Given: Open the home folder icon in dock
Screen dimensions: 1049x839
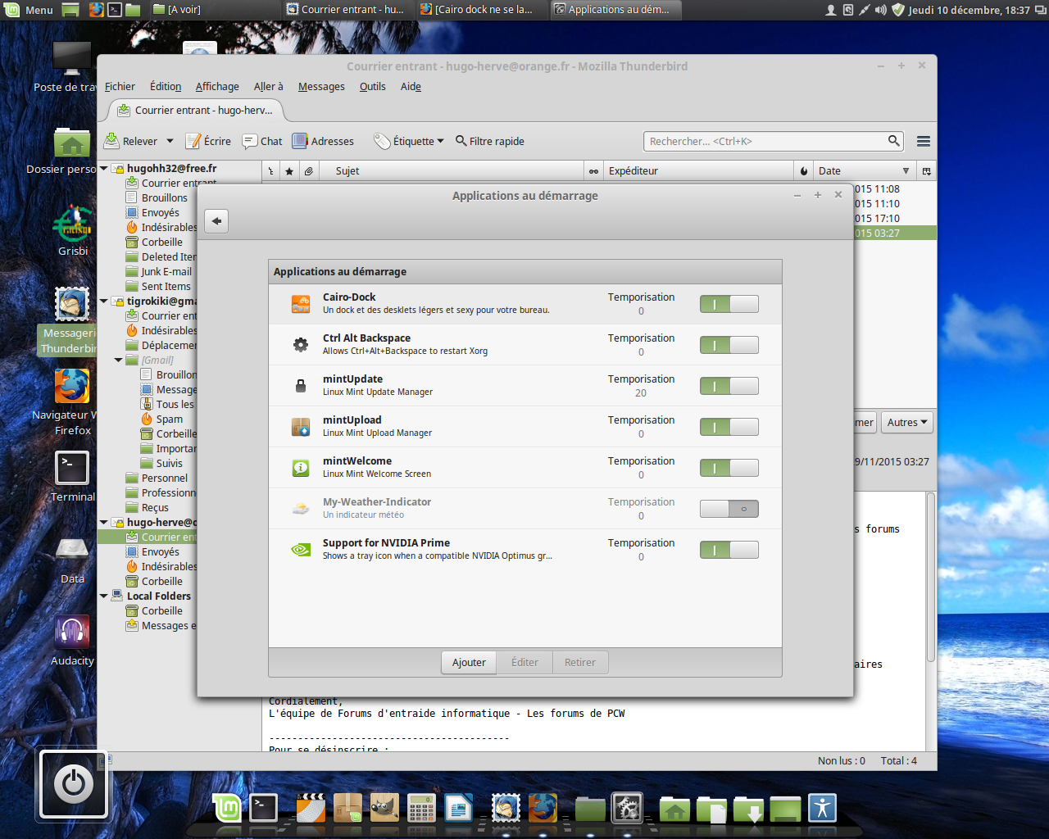Looking at the screenshot, I should (x=674, y=810).
